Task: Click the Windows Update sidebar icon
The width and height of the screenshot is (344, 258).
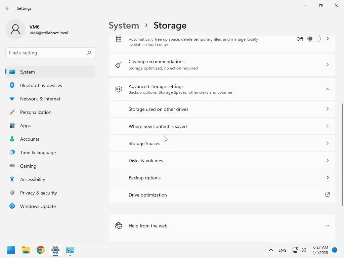Action: coord(12,206)
